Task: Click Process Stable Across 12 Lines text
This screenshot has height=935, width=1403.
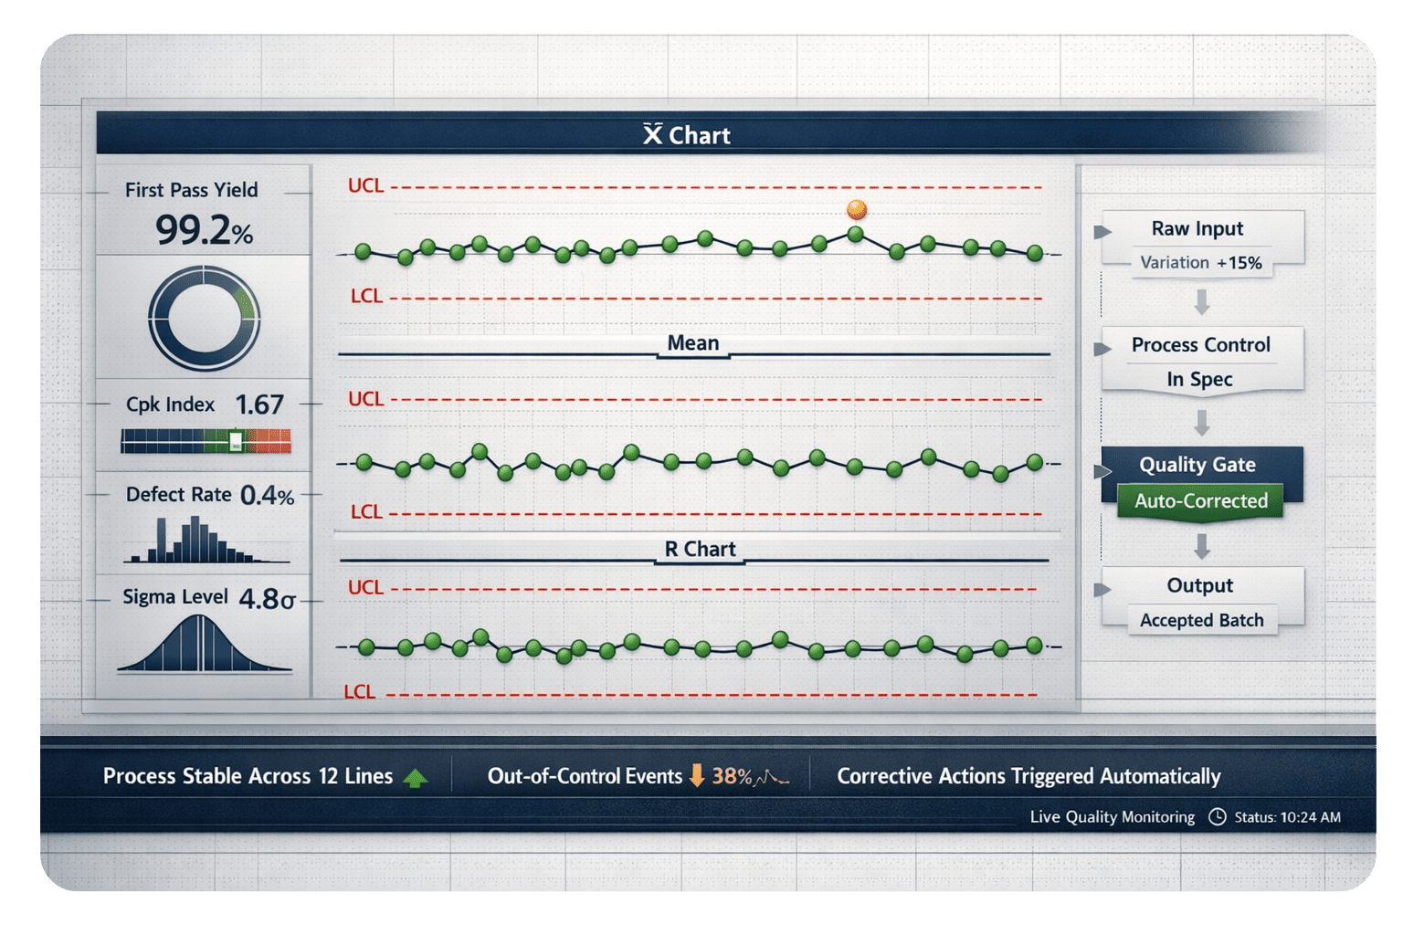Action: click(x=248, y=776)
